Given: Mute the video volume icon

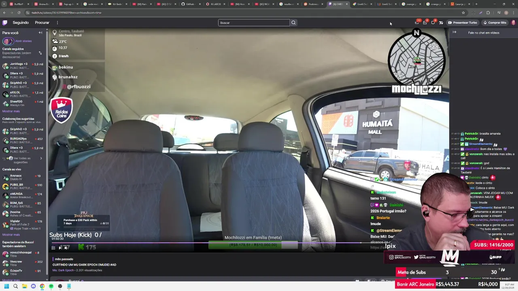Looking at the screenshot, I should tap(66, 248).
